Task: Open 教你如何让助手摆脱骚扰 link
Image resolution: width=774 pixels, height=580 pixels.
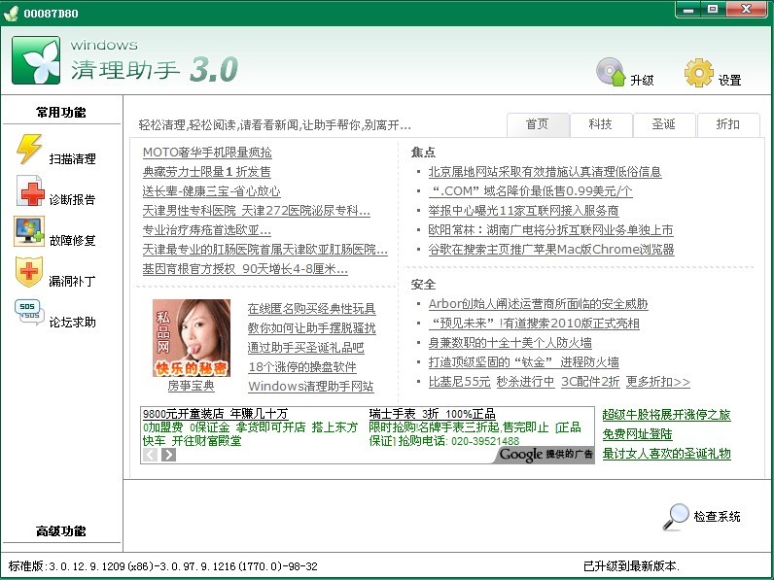Action: 312,328
